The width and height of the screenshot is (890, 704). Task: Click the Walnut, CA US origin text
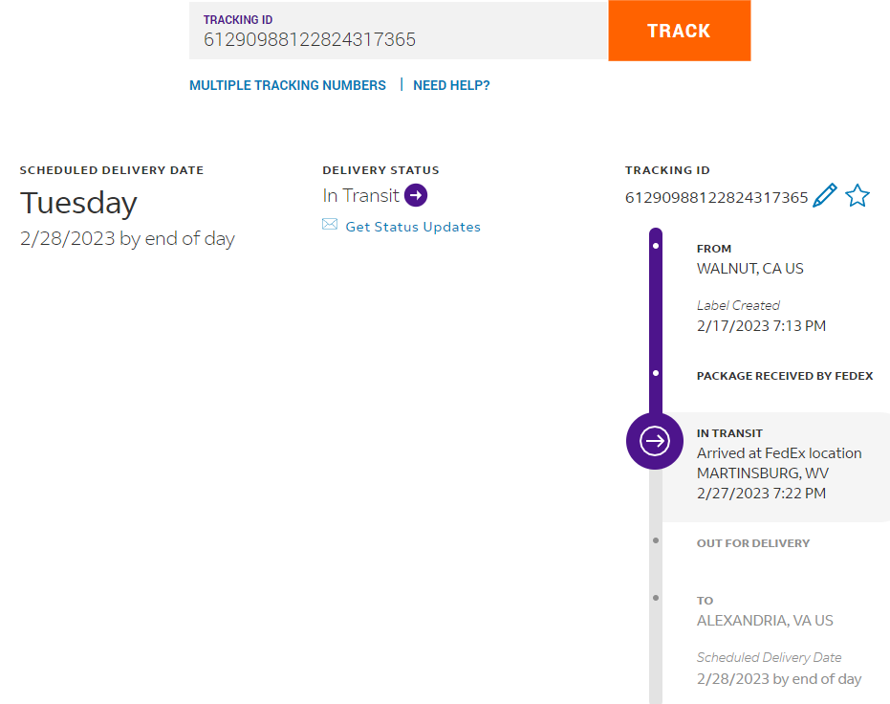click(750, 269)
